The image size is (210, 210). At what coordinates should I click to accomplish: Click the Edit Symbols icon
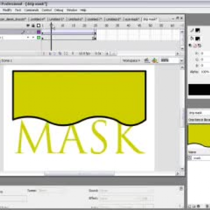pyautogui.click(x=155, y=60)
